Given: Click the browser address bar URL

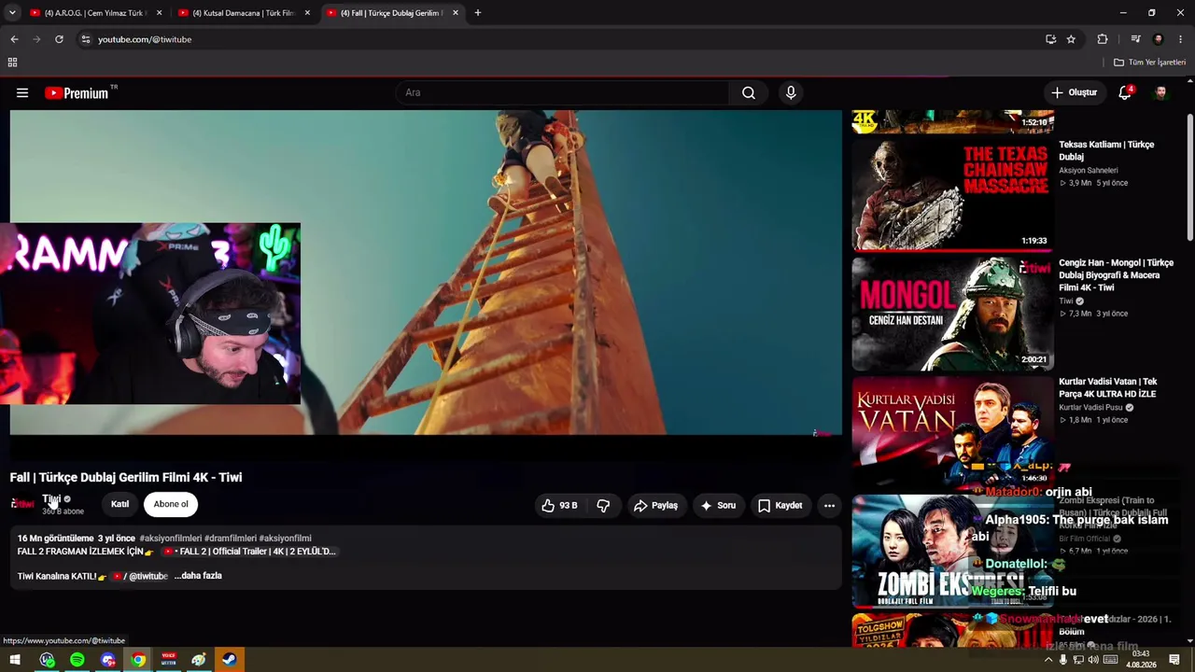Looking at the screenshot, I should [x=145, y=39].
